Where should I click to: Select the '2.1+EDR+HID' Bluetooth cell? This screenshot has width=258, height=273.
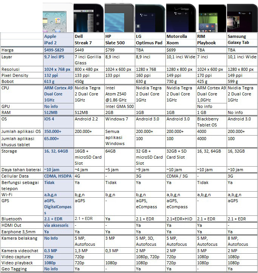(x=181, y=219)
